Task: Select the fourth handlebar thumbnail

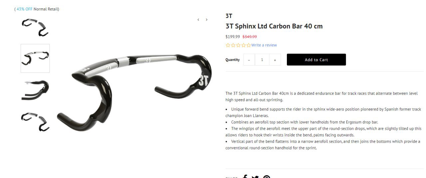Action: click(35, 122)
